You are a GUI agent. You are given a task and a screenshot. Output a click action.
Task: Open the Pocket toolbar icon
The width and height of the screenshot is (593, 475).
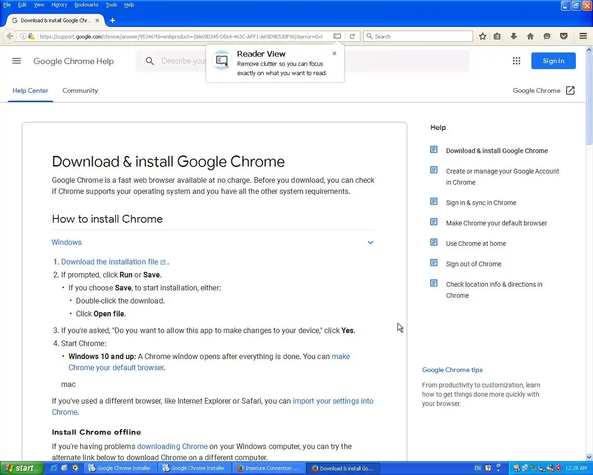coord(564,36)
